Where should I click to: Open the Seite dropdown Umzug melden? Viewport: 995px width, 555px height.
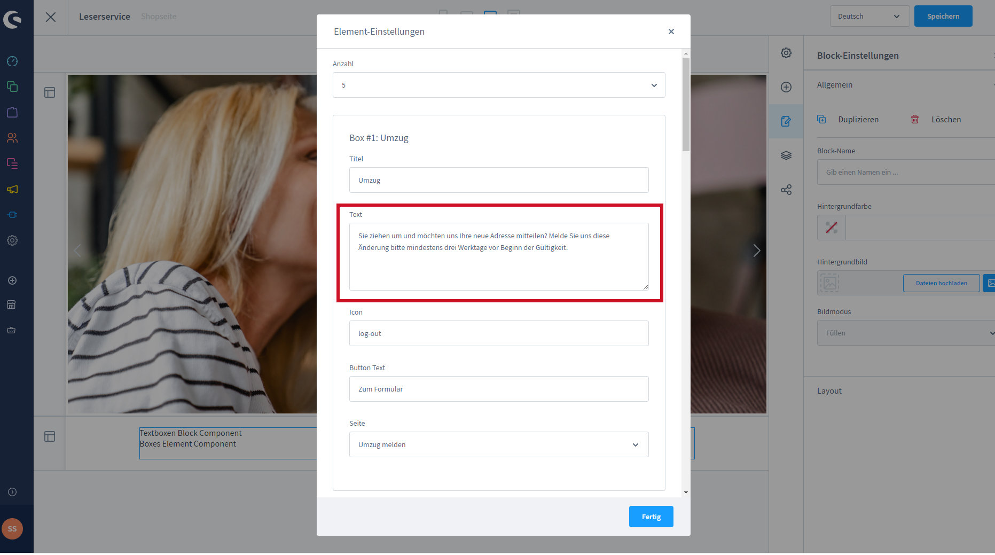498,445
